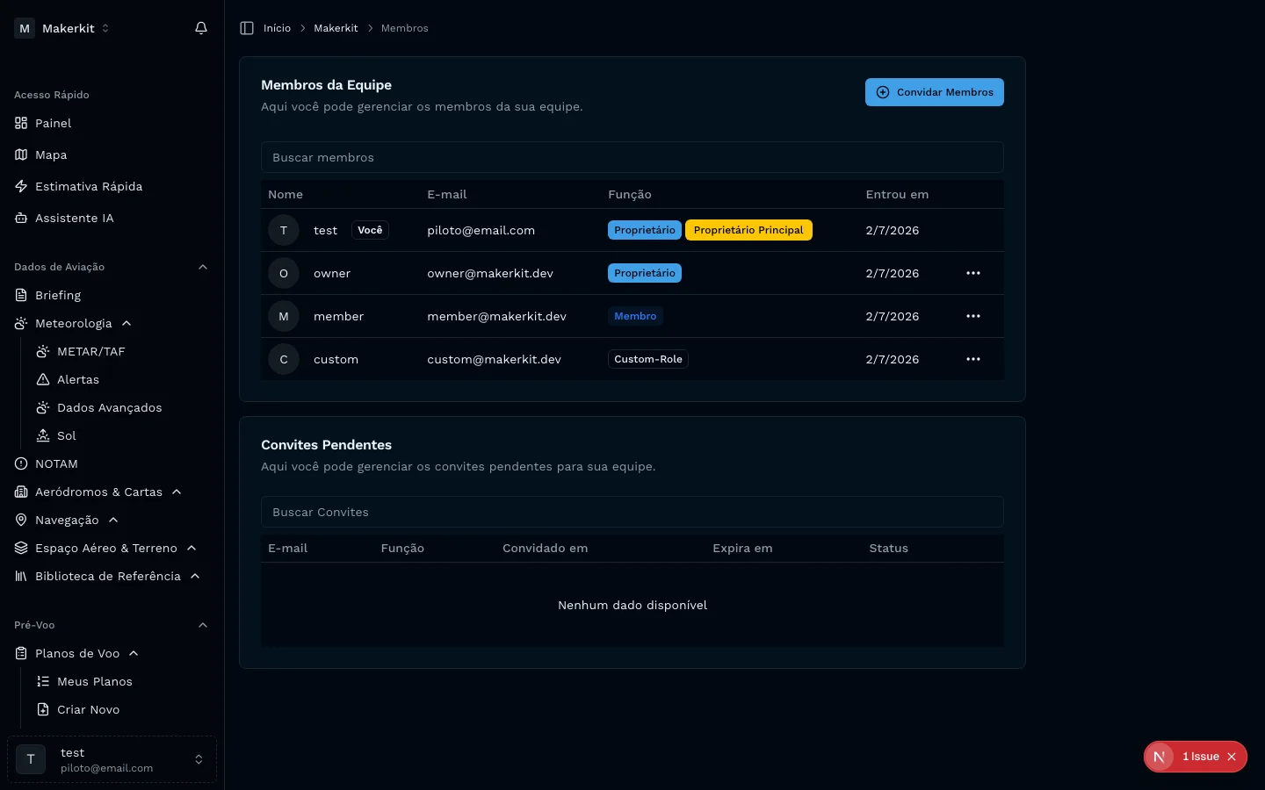Open the test user account menu
The image size is (1265, 790).
pos(112,759)
